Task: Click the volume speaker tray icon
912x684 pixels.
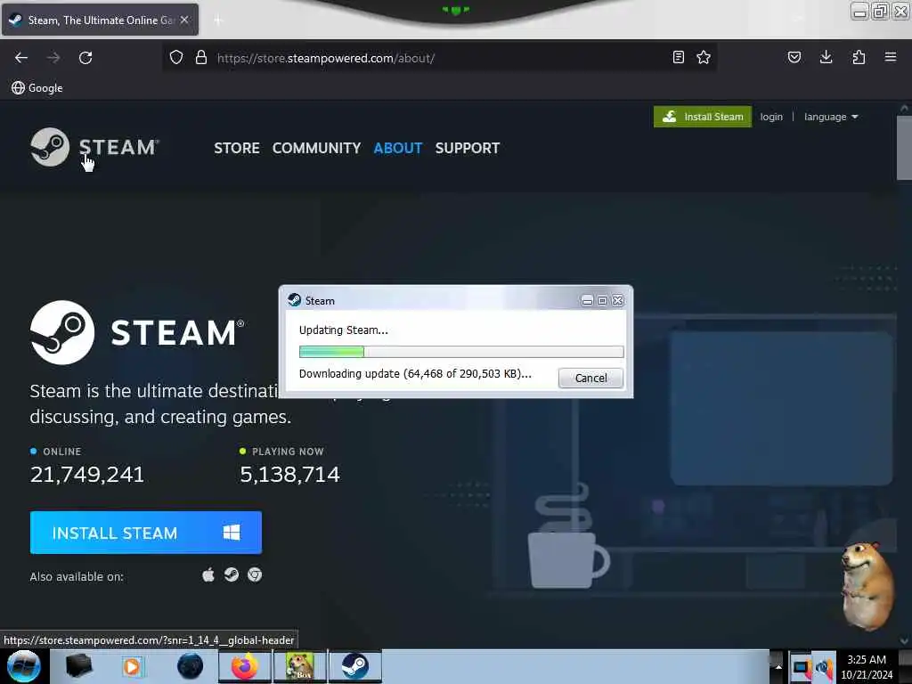Action: point(824,668)
